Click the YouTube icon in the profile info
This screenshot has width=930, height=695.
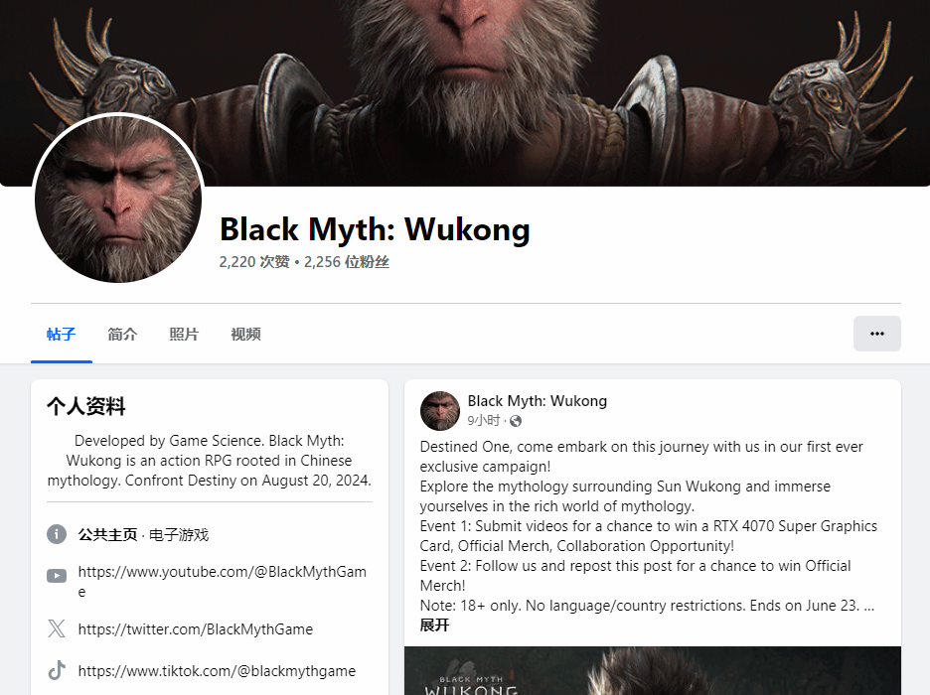pyautogui.click(x=57, y=575)
